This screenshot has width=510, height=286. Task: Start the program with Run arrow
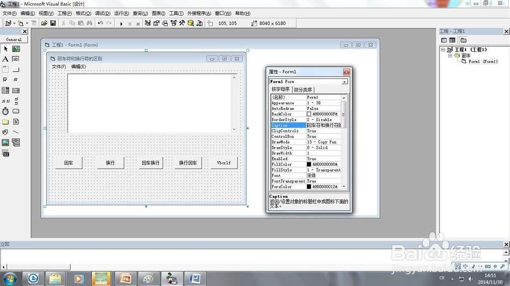click(x=121, y=23)
